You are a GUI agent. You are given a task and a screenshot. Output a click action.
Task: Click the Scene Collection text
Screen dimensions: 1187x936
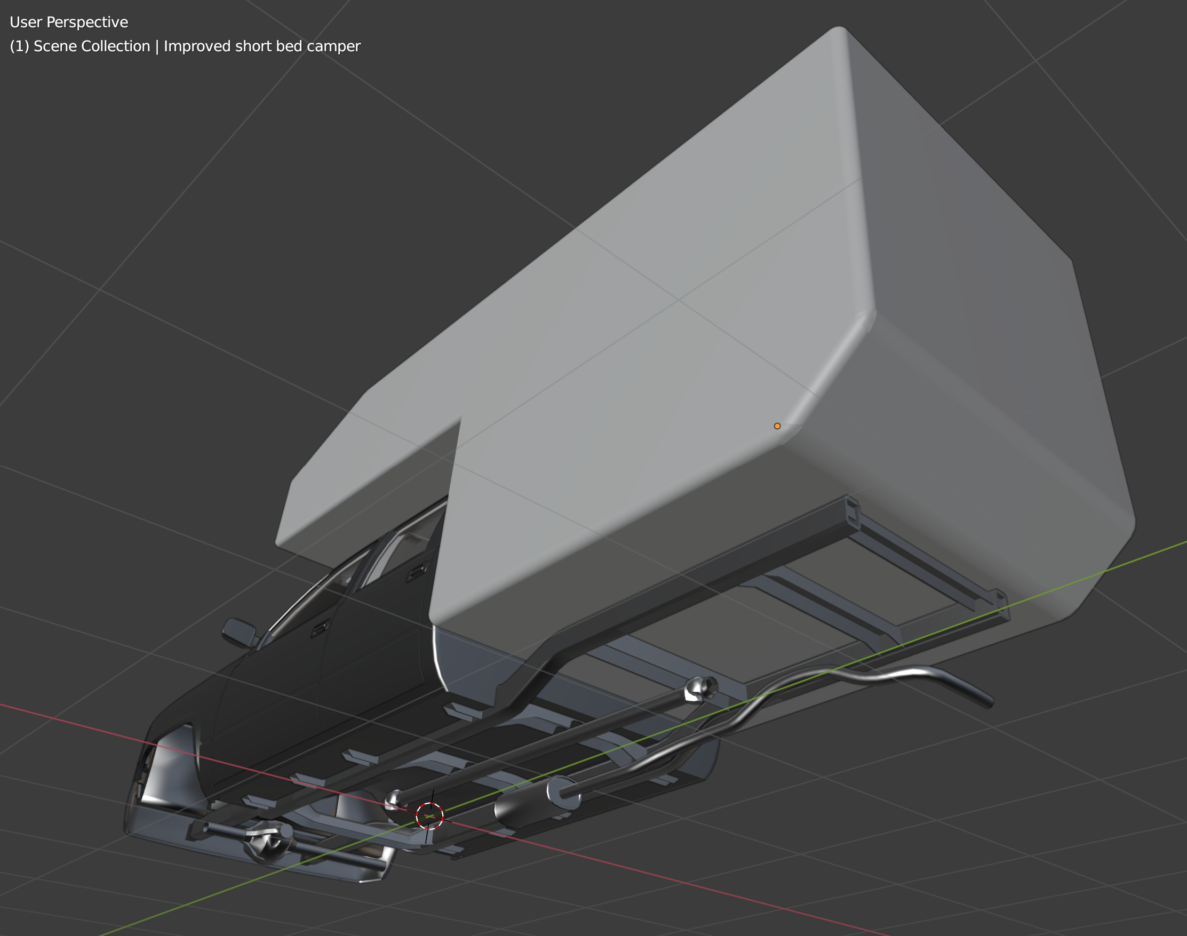click(92, 46)
